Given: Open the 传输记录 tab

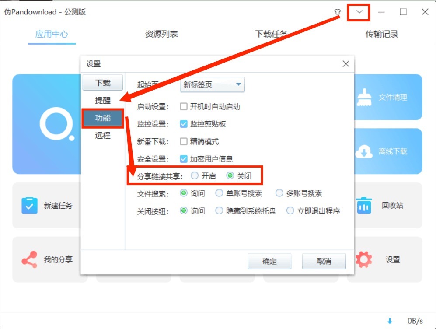Looking at the screenshot, I should (381, 34).
